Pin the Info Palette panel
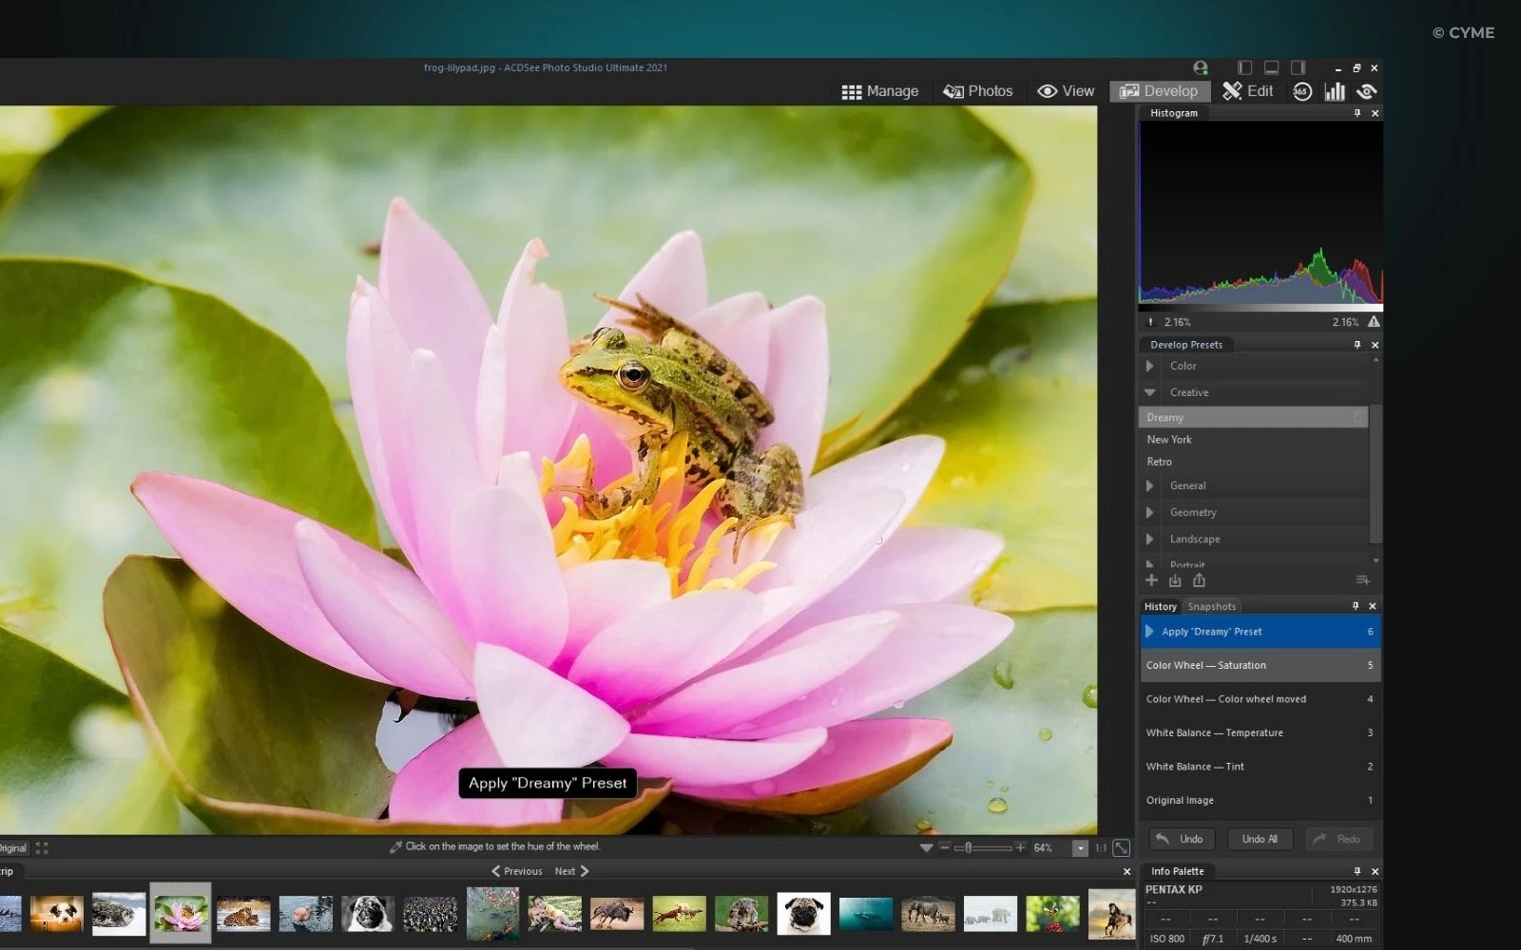The image size is (1521, 950). 1357,871
